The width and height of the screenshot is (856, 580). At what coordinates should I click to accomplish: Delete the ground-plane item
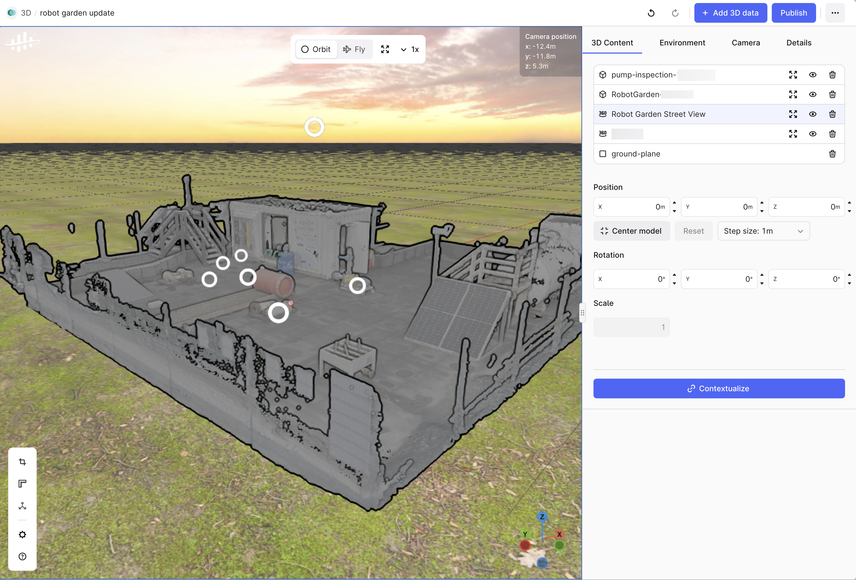tap(832, 154)
